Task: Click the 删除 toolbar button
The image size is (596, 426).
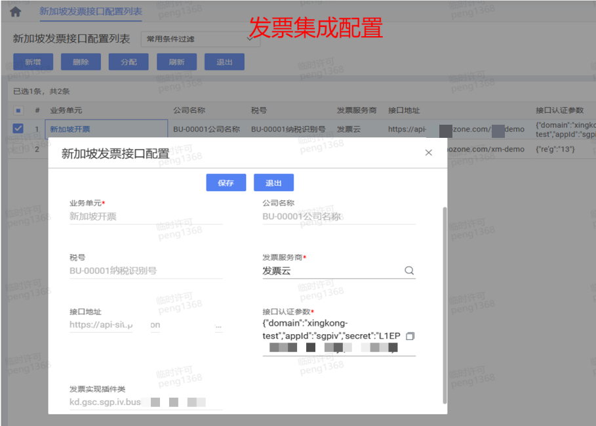Action: 81,62
